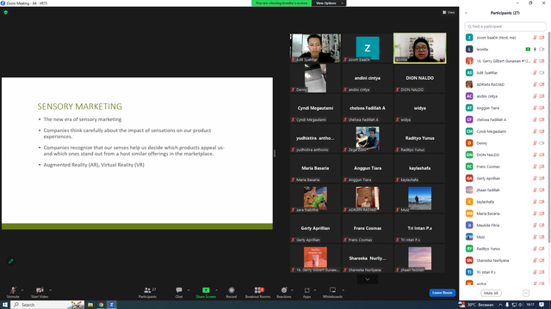Open the View Options dropdown
This screenshot has width=551, height=309.
coord(329,3)
